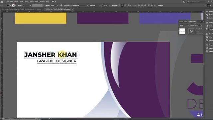Click the Make Mask button
Image resolution: width=213 pixels, height=120 pixels.
click(x=199, y=29)
